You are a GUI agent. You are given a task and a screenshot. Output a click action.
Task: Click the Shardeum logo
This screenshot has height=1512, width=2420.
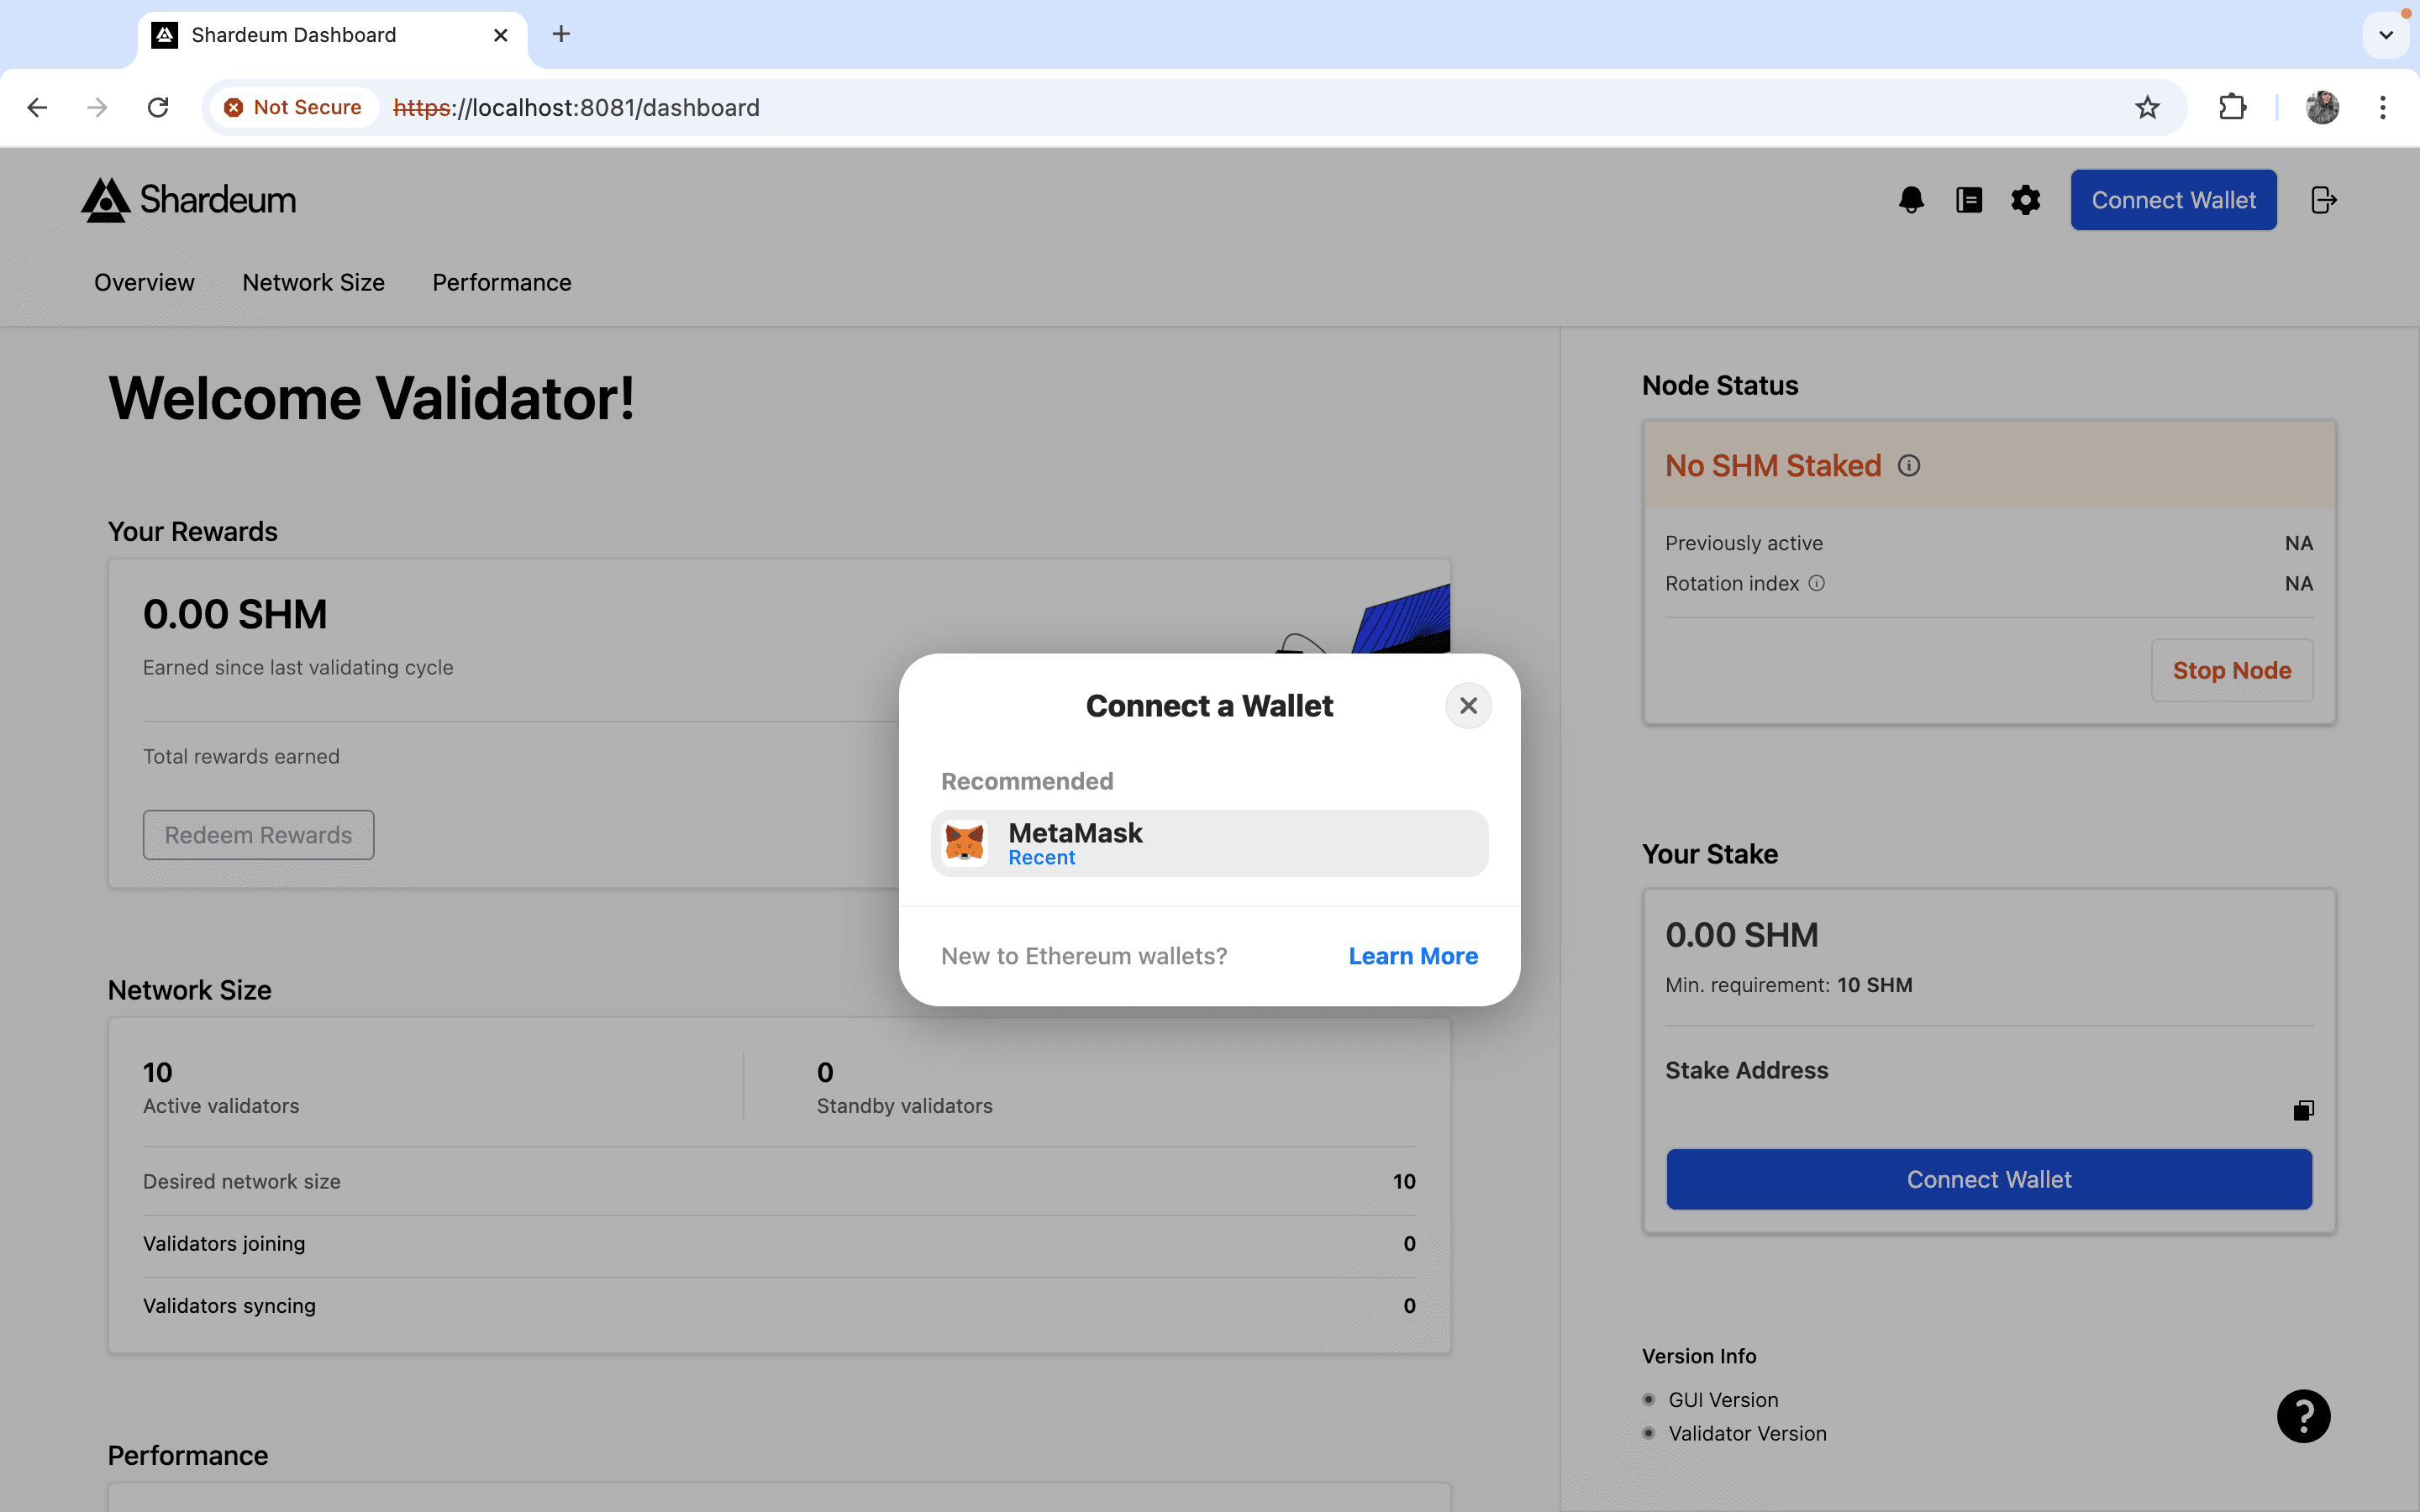tap(189, 200)
